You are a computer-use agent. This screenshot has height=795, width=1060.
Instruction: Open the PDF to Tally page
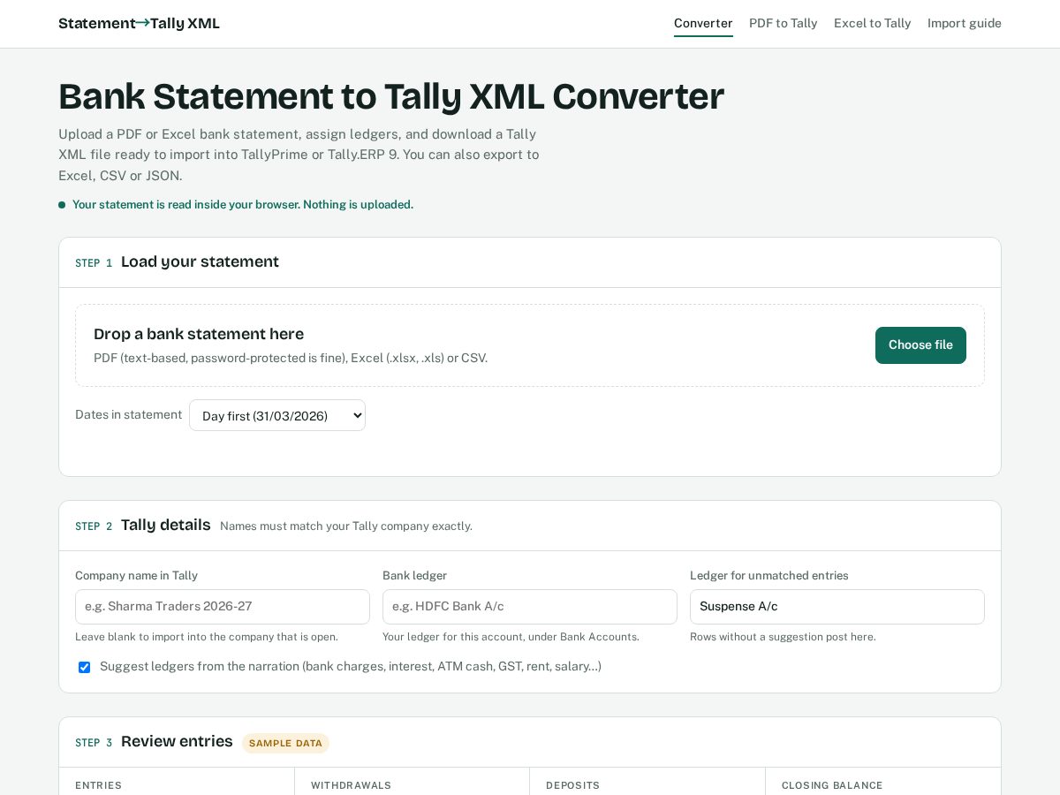[783, 23]
